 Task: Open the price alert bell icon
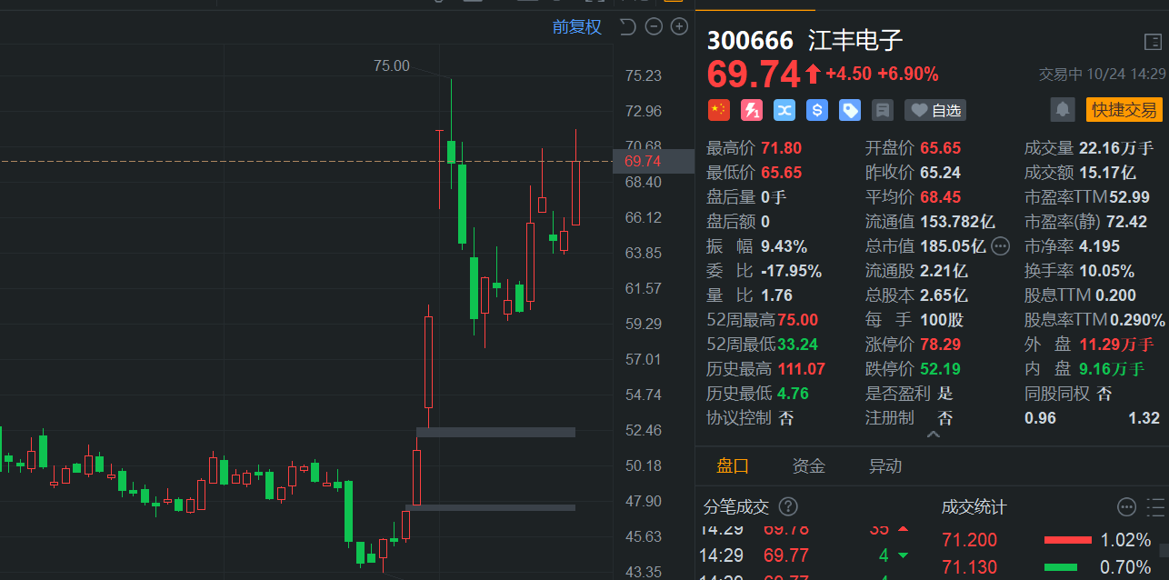click(x=1062, y=110)
